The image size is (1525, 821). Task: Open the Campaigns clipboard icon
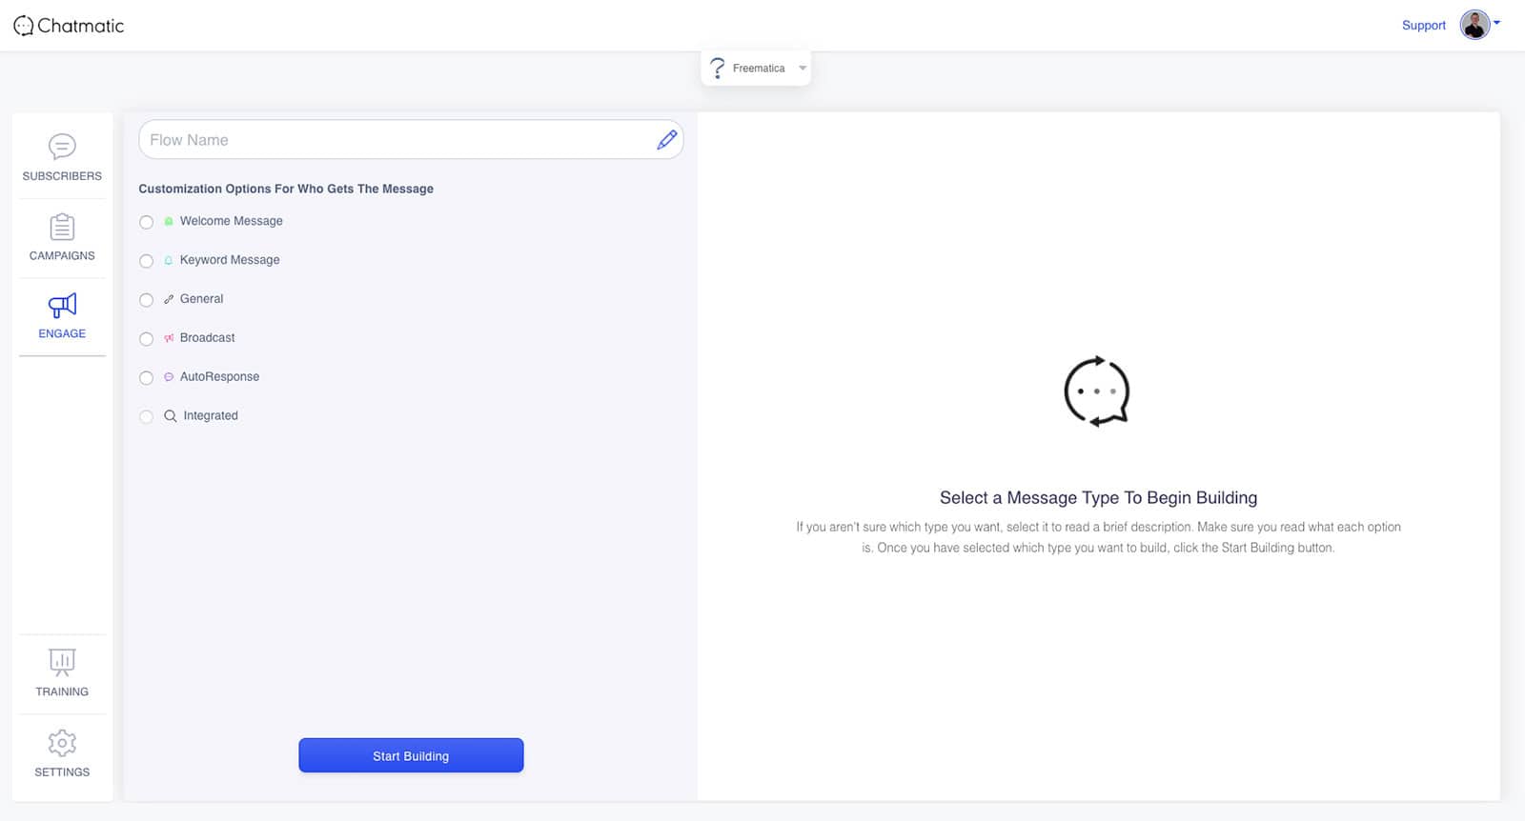coord(62,227)
